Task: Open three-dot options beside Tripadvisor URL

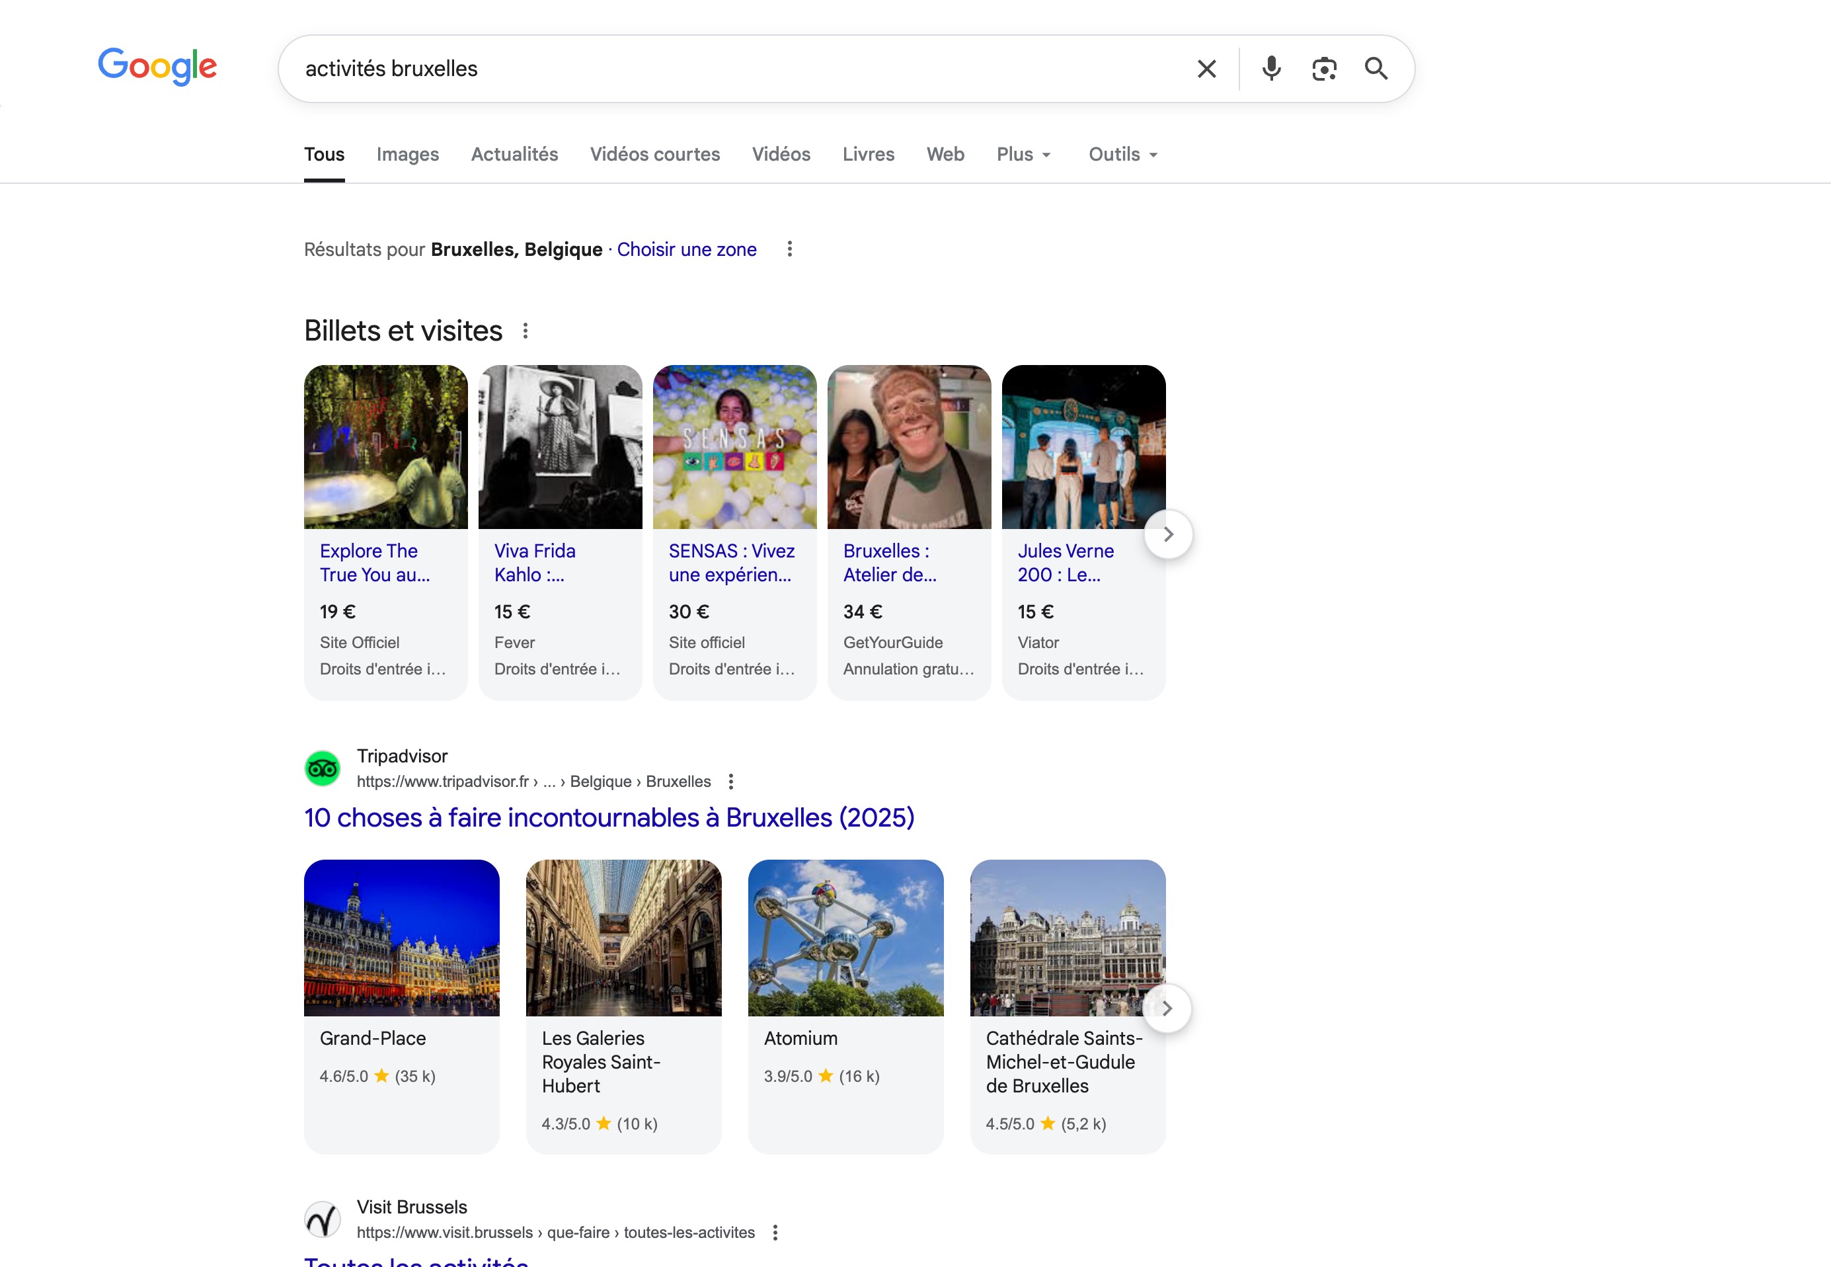Action: point(730,782)
